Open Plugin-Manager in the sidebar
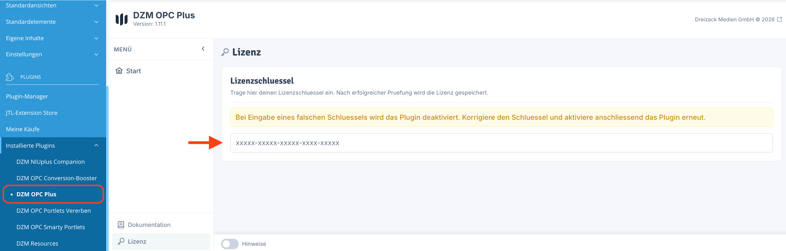 27,96
